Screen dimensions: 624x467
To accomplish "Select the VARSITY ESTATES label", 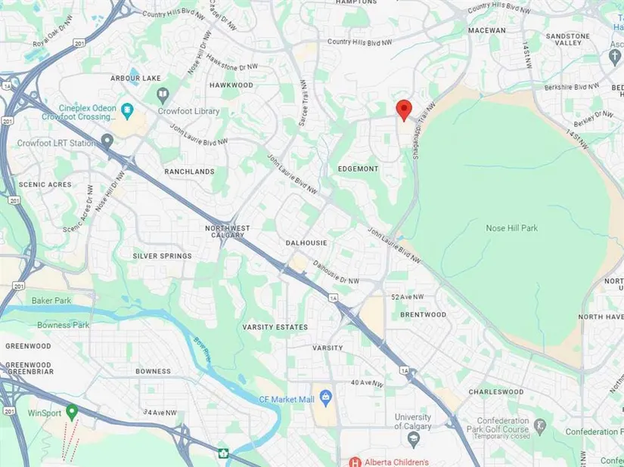I will [x=275, y=327].
